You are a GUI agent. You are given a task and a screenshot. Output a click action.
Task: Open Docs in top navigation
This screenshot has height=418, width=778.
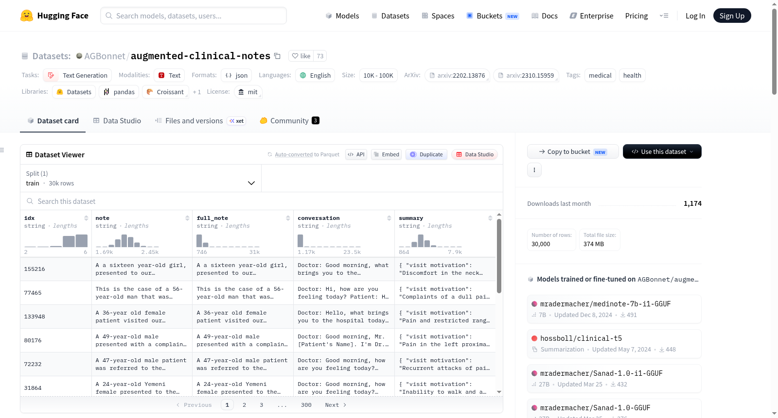coord(545,16)
